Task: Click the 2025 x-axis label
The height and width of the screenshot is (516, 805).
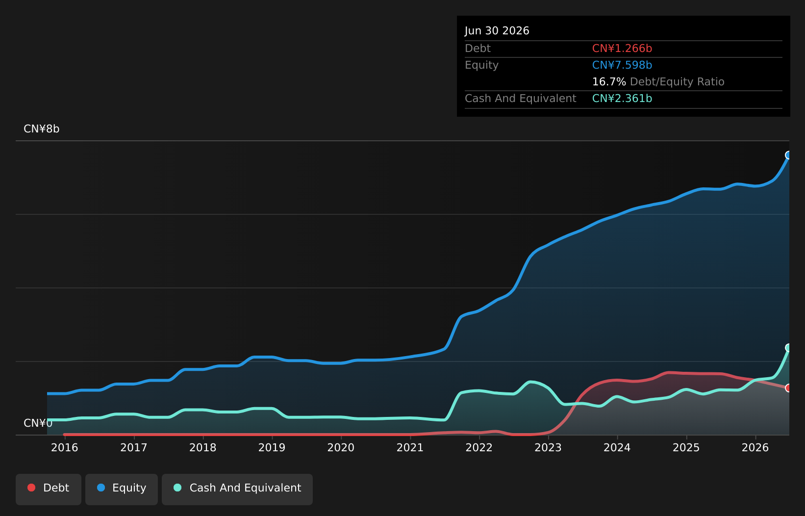Action: [x=686, y=448]
